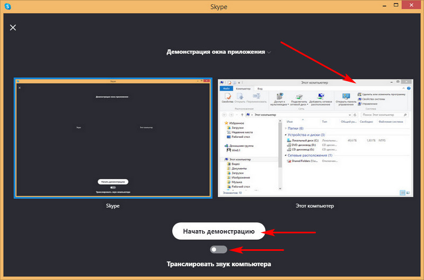Click the Skype logo in title bar
Image resolution: width=424 pixels, height=280 pixels.
(x=8, y=6)
